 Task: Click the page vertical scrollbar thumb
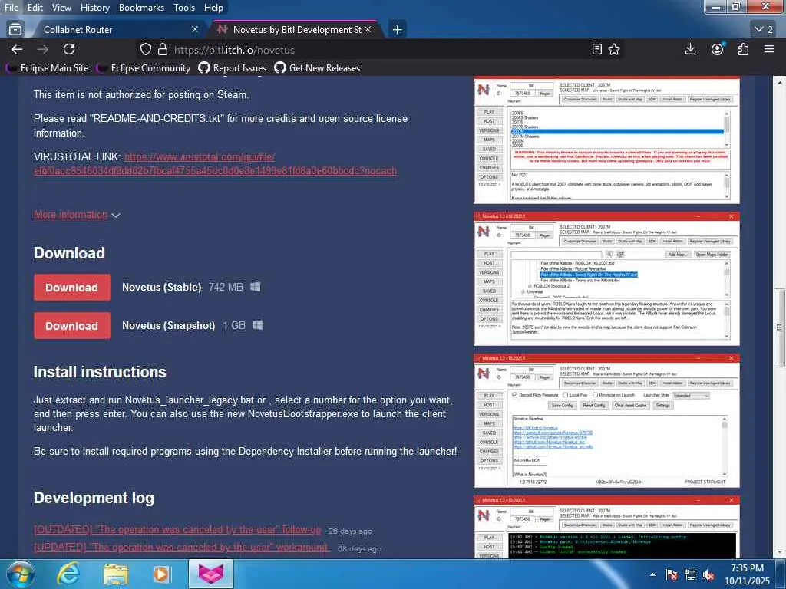(x=779, y=327)
